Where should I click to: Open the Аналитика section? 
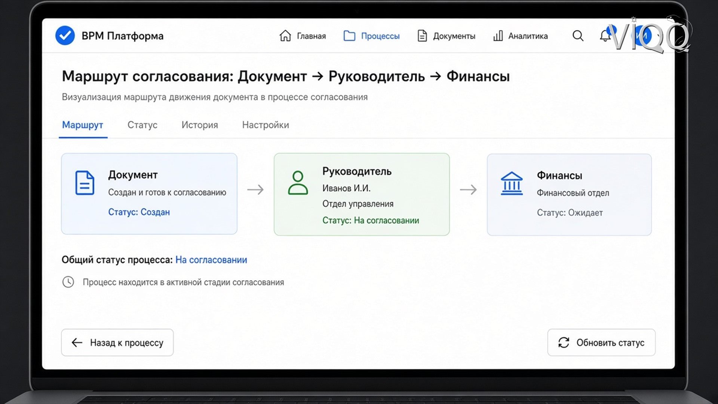520,36
